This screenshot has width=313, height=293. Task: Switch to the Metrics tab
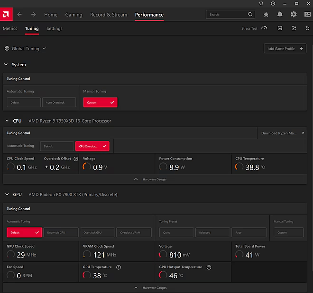pos(10,28)
